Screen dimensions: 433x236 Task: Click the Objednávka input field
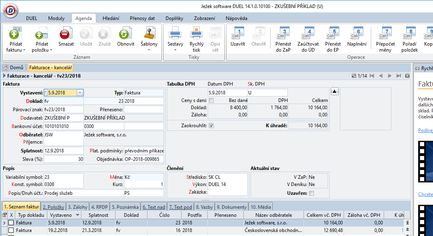pos(144,159)
